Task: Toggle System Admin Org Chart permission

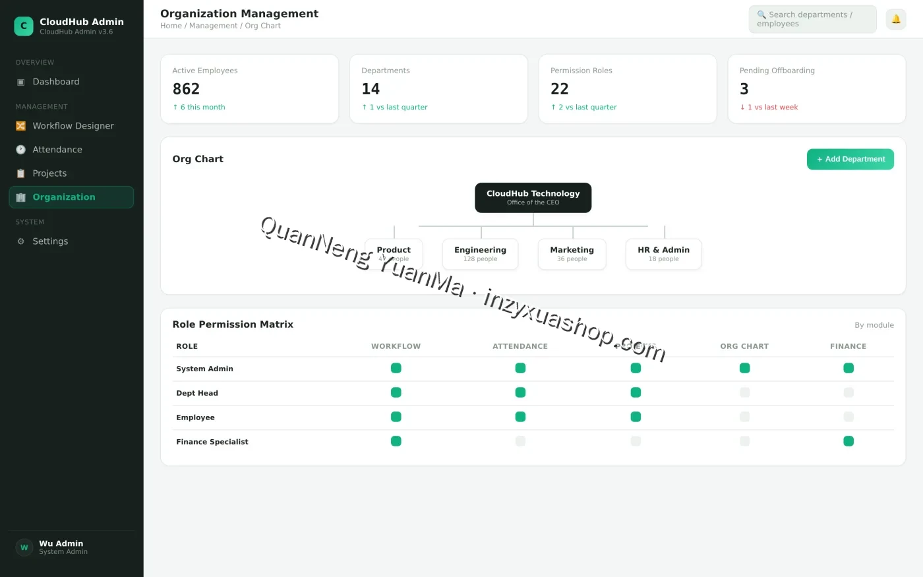Action: point(744,368)
